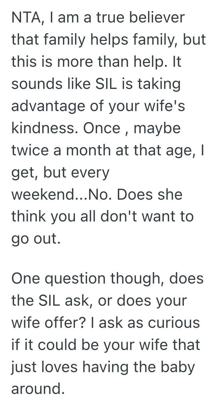Click the final word "around."
The image size is (221, 406).
[x=38, y=389]
